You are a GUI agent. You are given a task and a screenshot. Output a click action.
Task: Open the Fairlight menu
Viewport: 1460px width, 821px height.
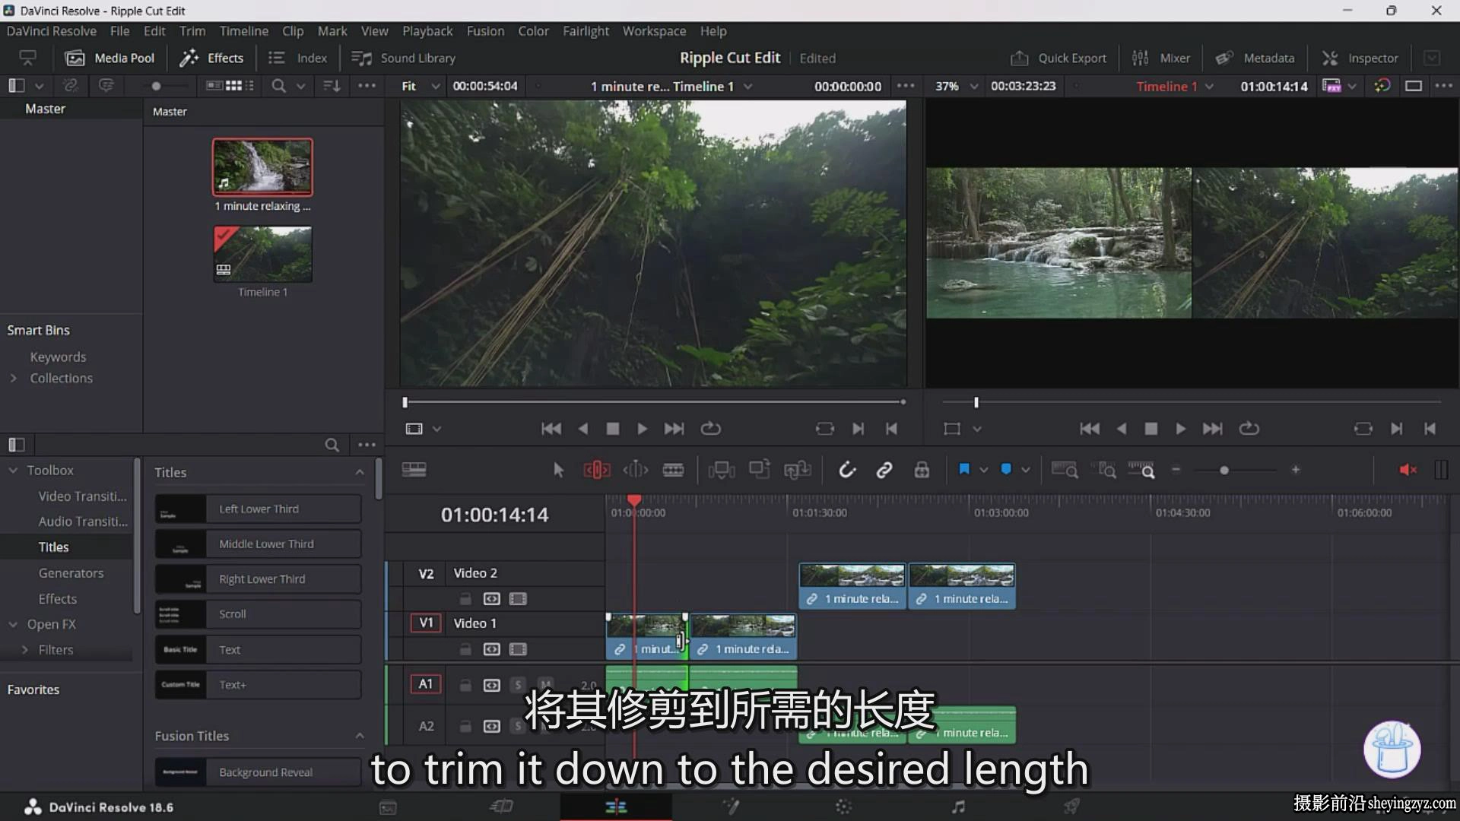(x=586, y=31)
